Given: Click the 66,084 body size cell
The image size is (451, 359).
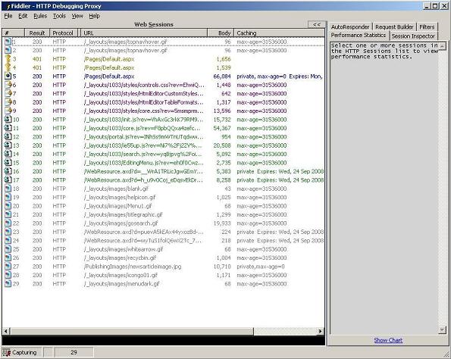Looking at the screenshot, I should [x=222, y=76].
